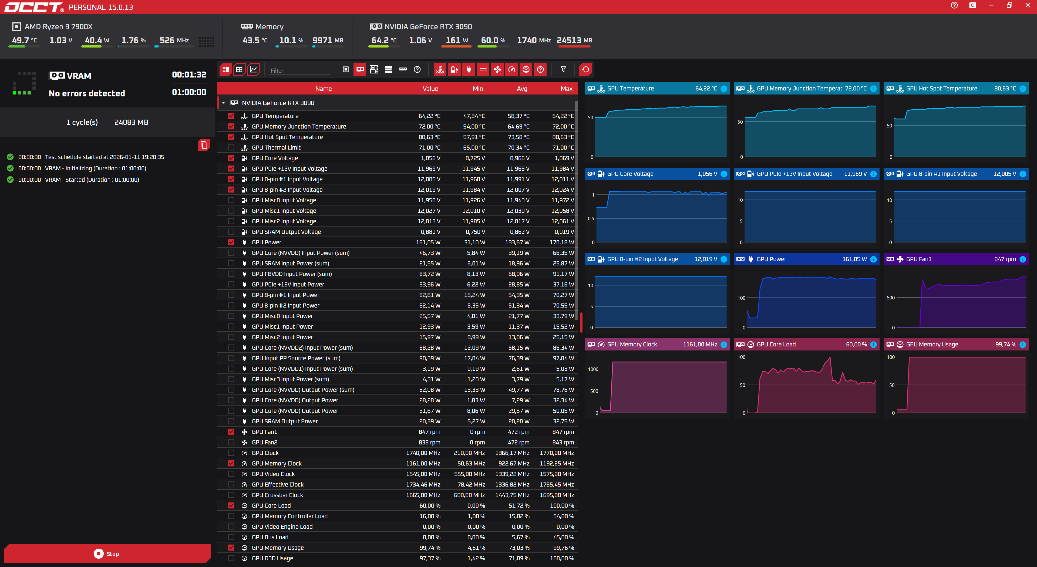Toggle the fan sensor filter icon
The height and width of the screenshot is (567, 1037).
497,70
